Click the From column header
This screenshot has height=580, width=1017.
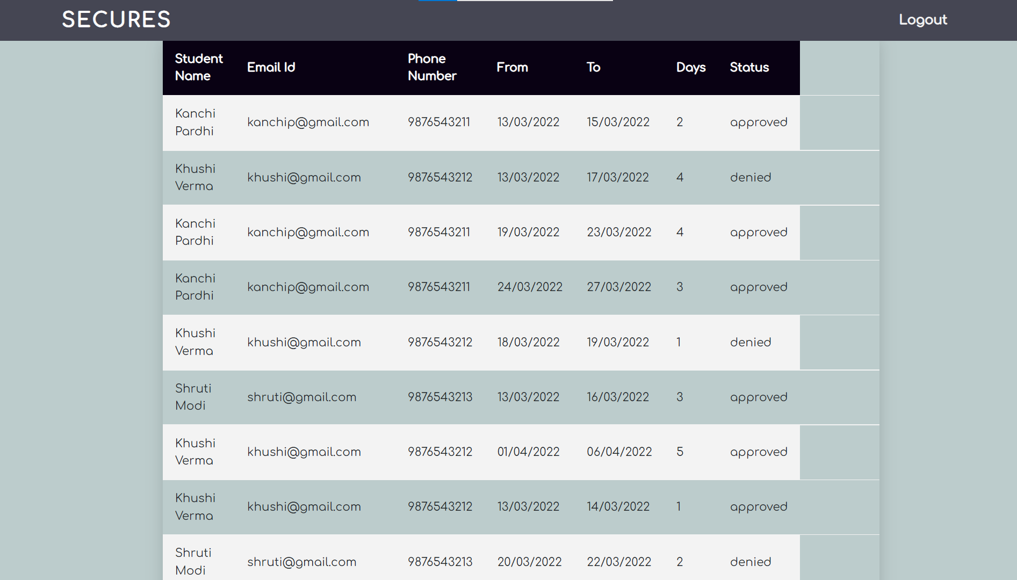[512, 67]
